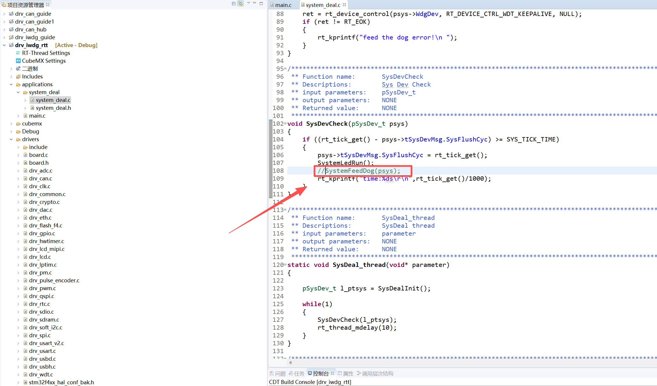
Task: Click the stm32f4xx_hal_conf_bak.h file icon
Action: click(25, 382)
